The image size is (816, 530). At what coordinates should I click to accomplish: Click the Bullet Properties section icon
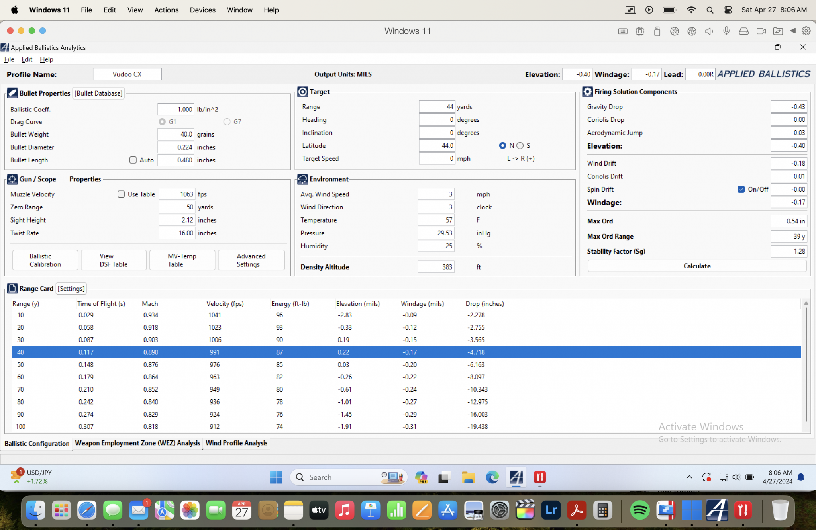(12, 93)
